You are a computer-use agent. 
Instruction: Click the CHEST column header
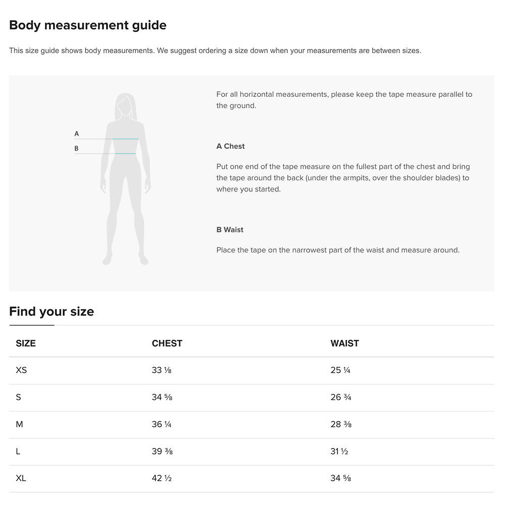[x=167, y=343]
